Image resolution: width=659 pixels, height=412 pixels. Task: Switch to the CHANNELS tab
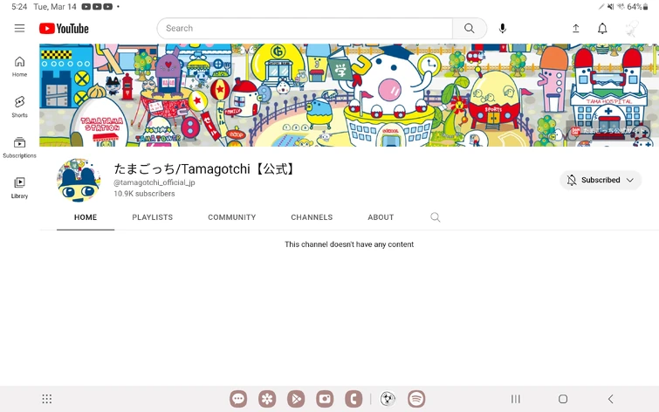click(x=312, y=217)
